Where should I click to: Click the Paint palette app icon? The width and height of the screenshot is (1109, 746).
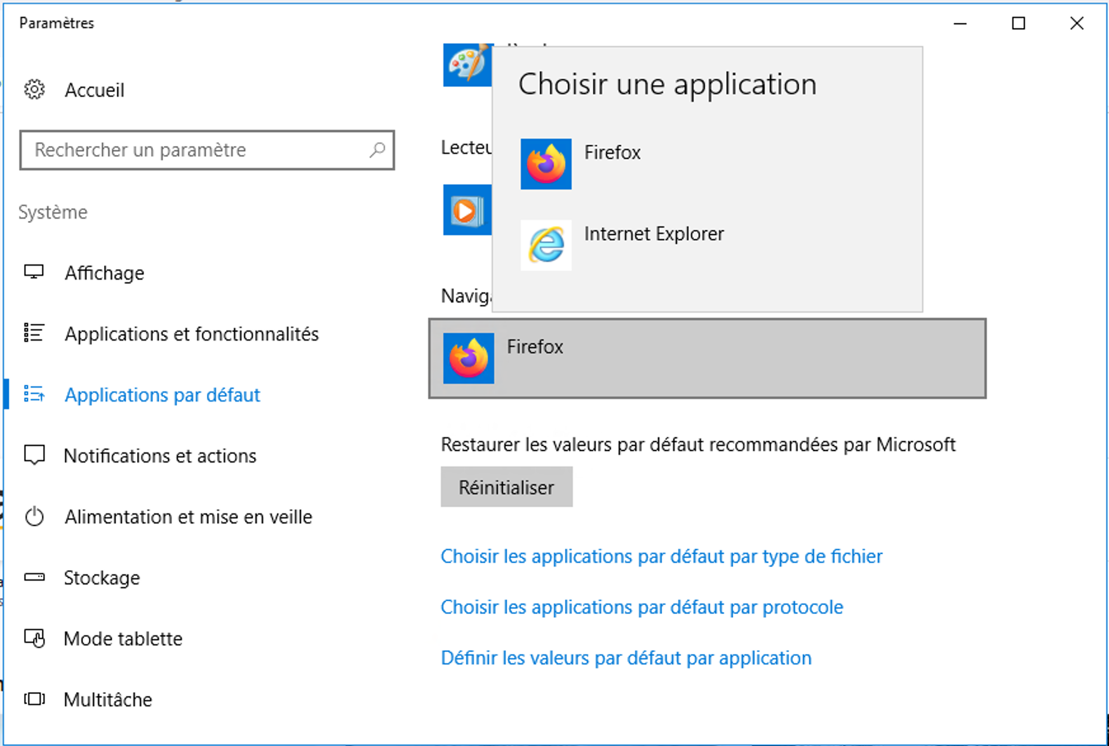click(467, 65)
